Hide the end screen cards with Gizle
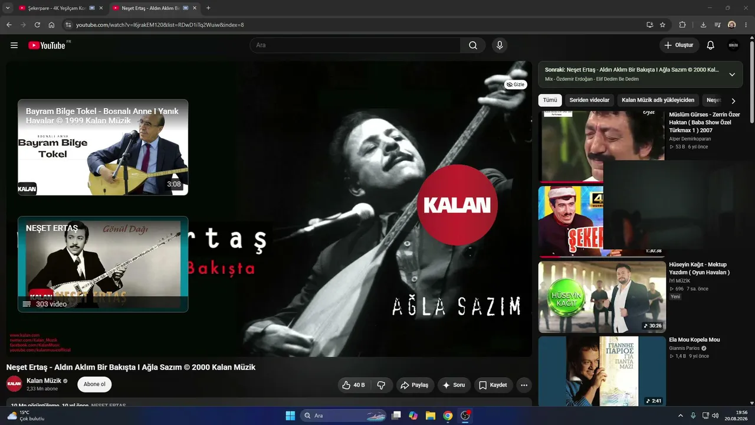The width and height of the screenshot is (755, 425). (516, 84)
